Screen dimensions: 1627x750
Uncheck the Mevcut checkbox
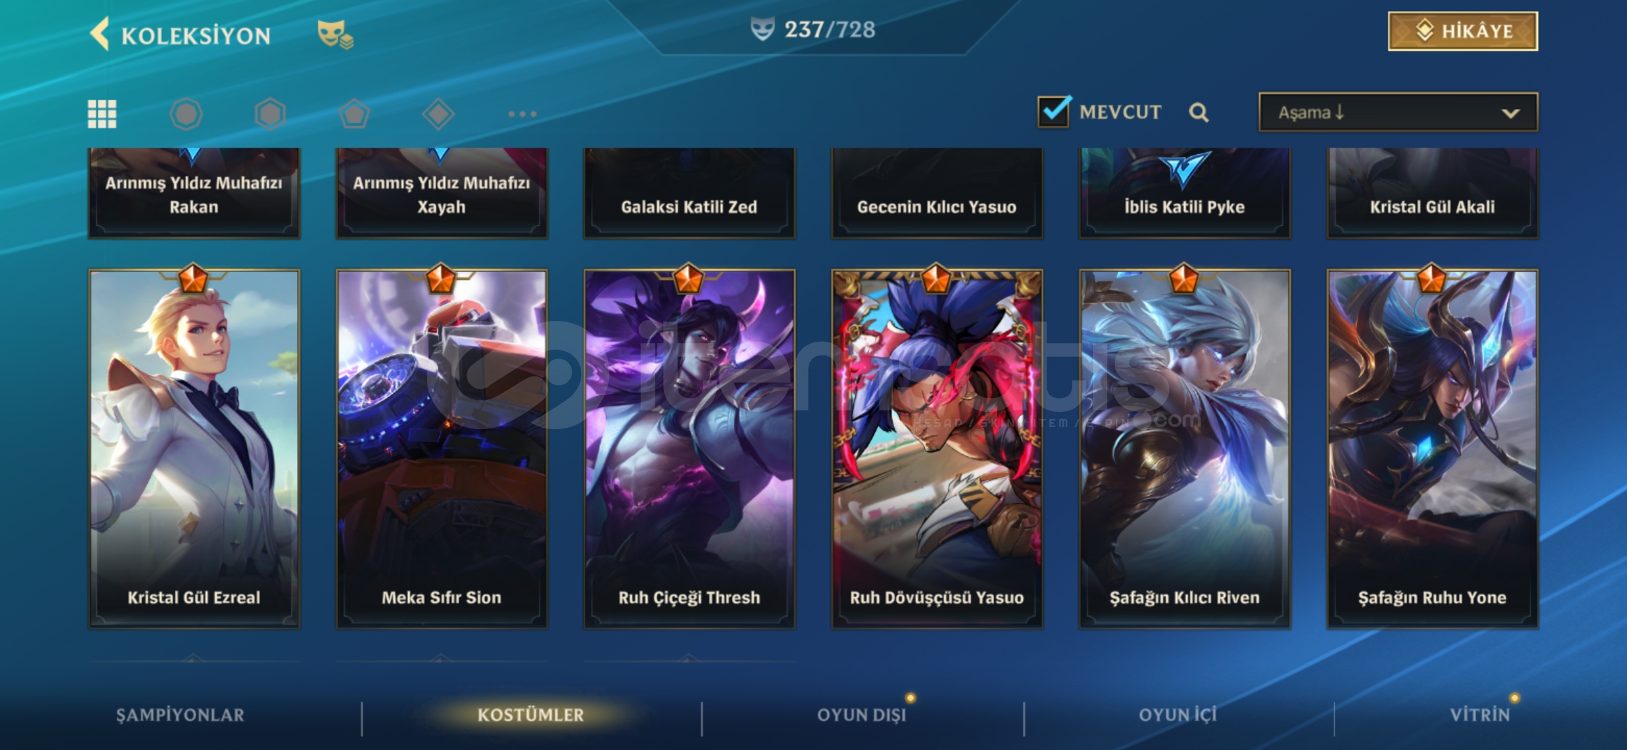(1053, 111)
